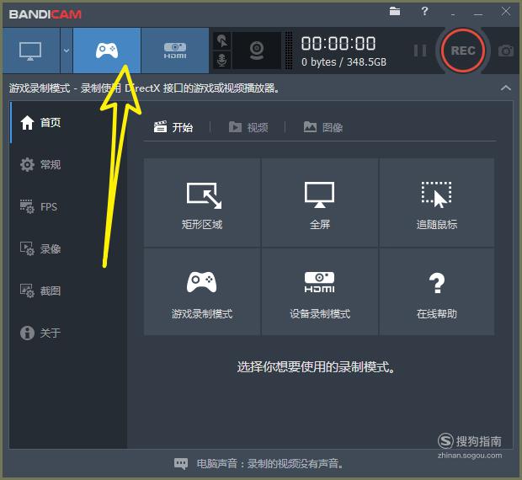Switch to game recording mode in top toolbar

[107, 51]
